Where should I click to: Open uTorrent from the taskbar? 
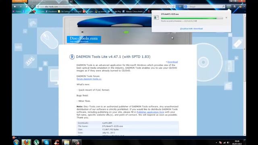(x=36, y=142)
